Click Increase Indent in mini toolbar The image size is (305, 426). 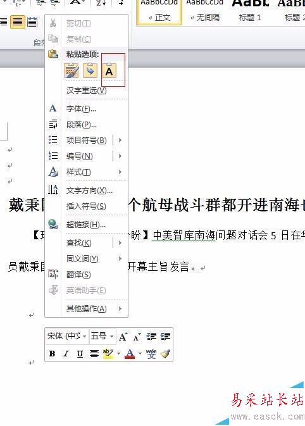[165, 337]
